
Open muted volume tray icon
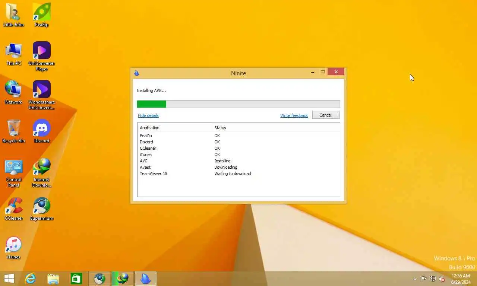442,279
